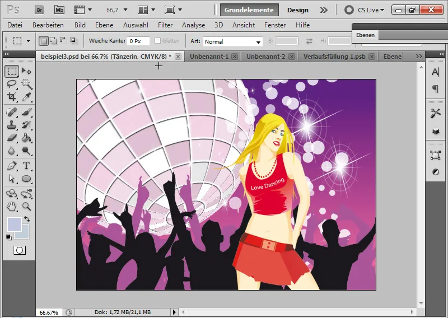Select the Healing Brush tool
Image resolution: width=448 pixels, height=318 pixels.
tap(12, 112)
